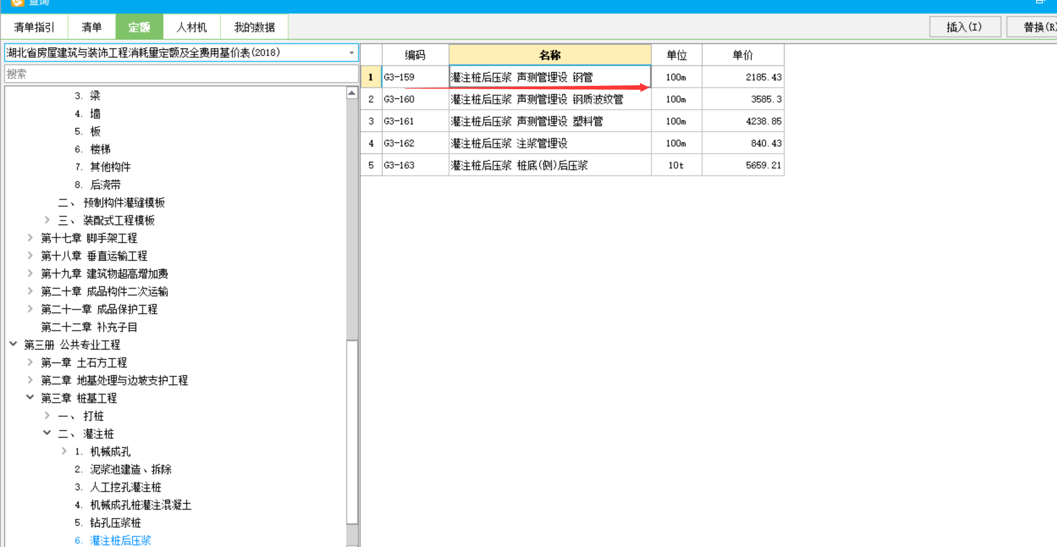Select 桩底(侧)后压浆 name cell
Image resolution: width=1057 pixels, height=547 pixels.
pos(550,165)
